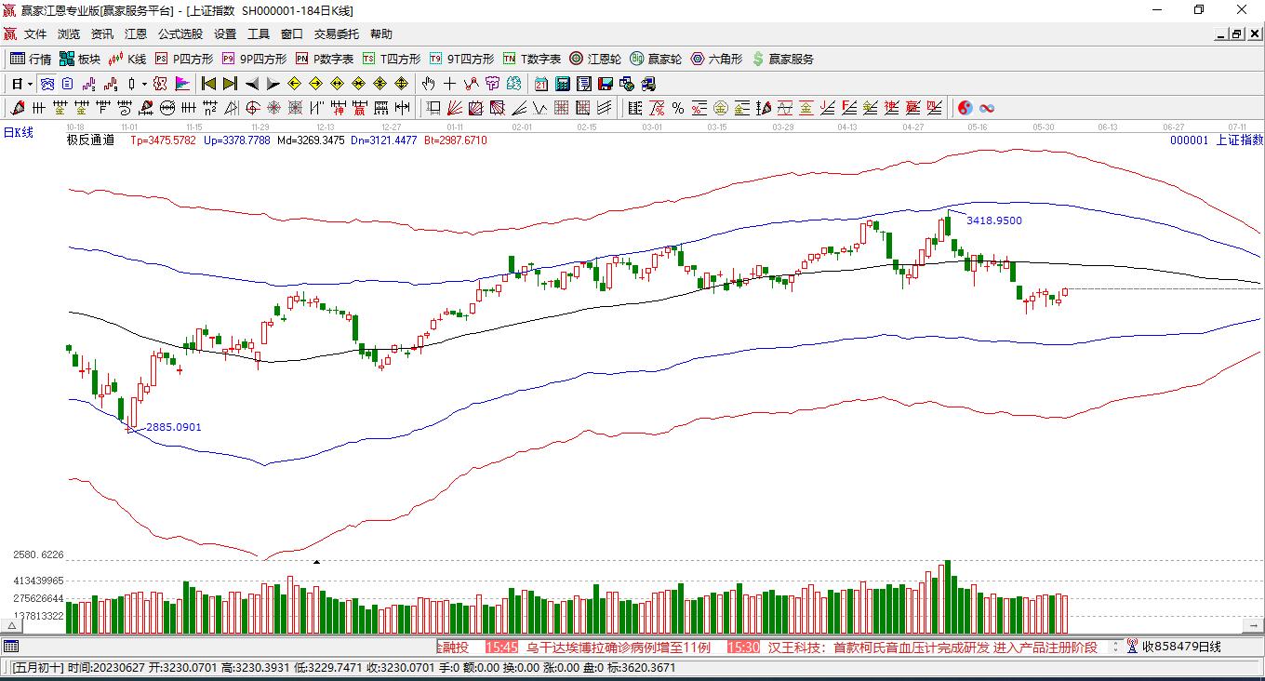Select the red fan lines tool
Viewport: 1265px width, 681px height.
coord(454,108)
